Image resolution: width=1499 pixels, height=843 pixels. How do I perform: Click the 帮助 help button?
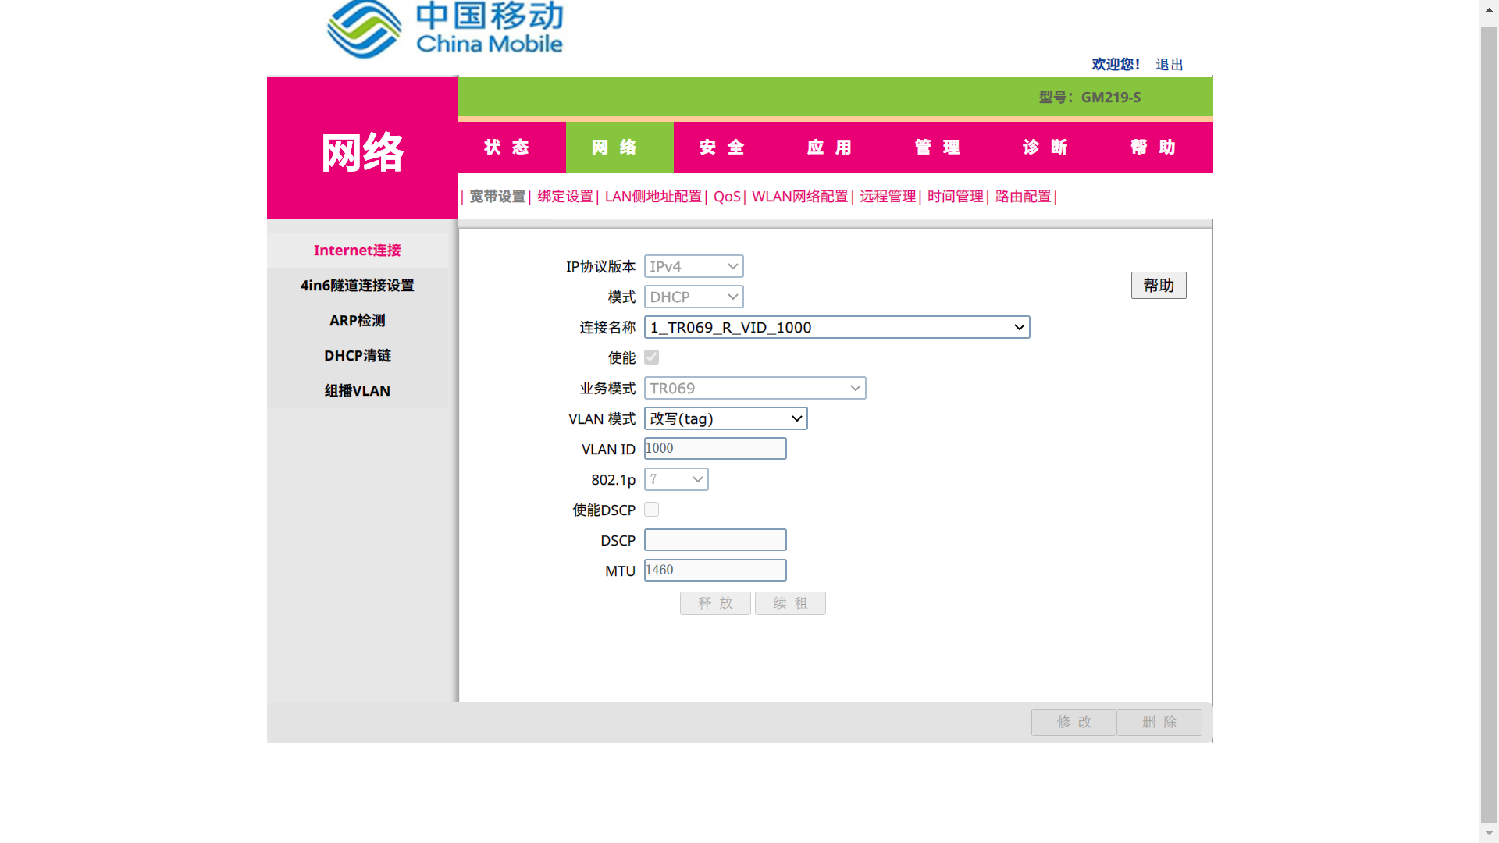1158,285
